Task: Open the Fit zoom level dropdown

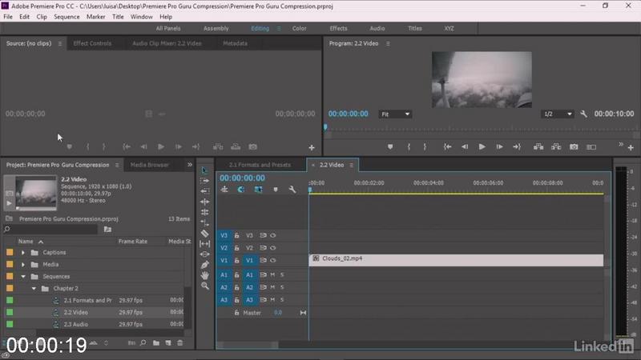Action: tap(395, 114)
